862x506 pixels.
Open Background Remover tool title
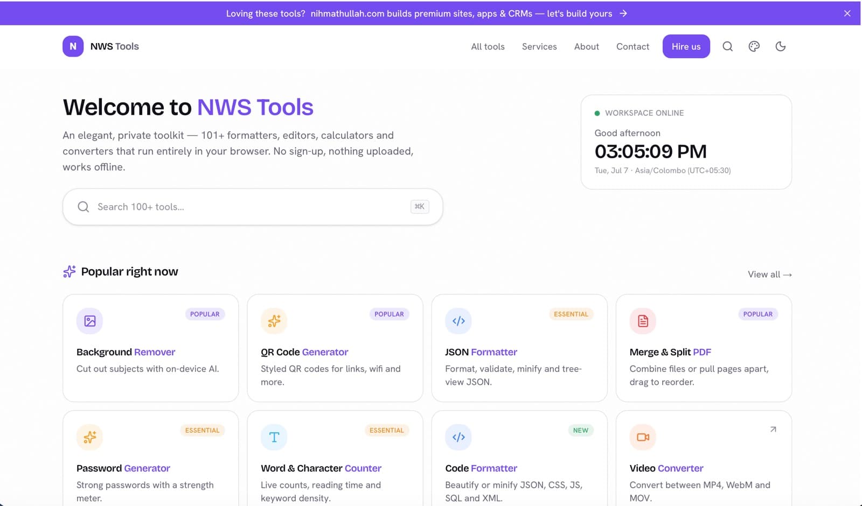click(x=126, y=352)
